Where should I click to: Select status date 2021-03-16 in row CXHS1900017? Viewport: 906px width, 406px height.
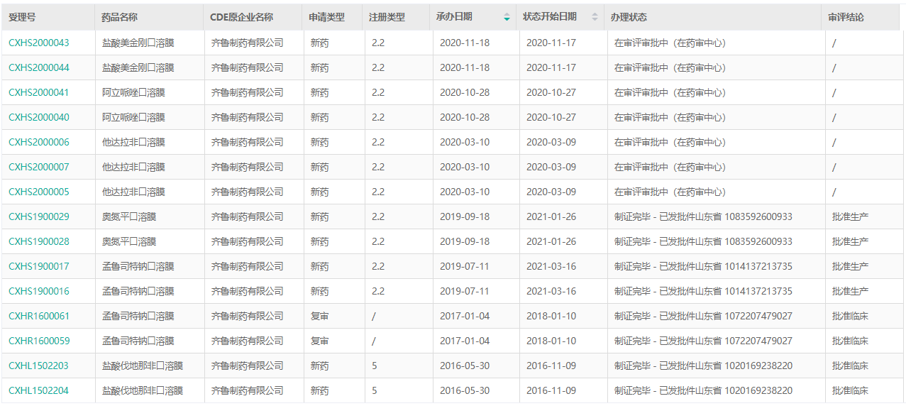(x=551, y=266)
